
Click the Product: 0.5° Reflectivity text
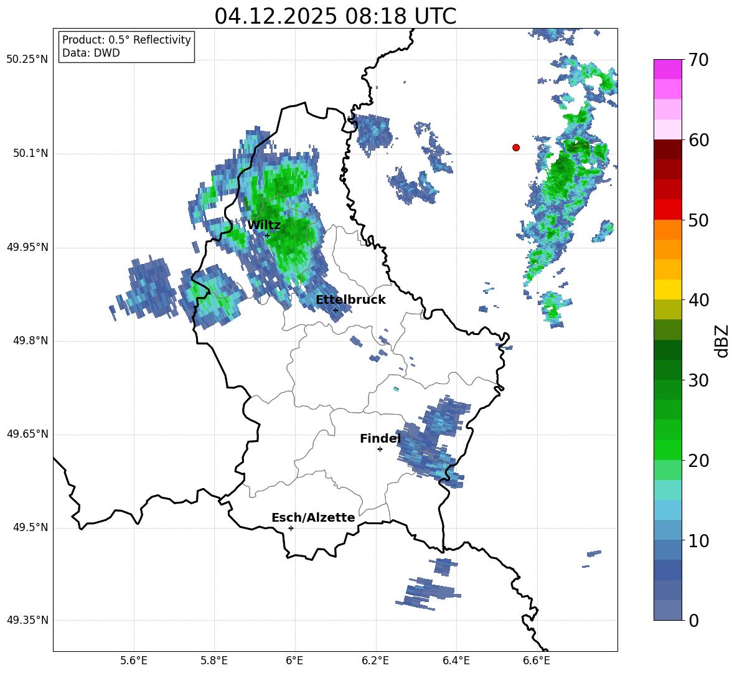pos(126,40)
